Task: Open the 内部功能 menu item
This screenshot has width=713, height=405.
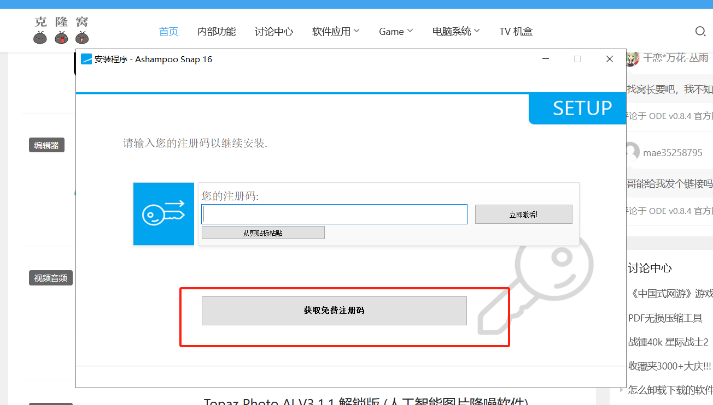Action: [x=217, y=32]
